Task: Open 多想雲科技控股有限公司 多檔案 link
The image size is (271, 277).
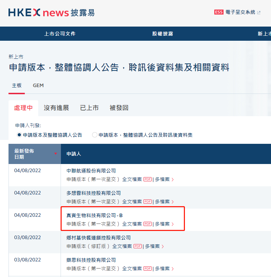Action: (x=162, y=202)
